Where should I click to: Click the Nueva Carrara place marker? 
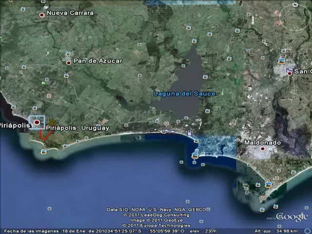pyautogui.click(x=42, y=15)
